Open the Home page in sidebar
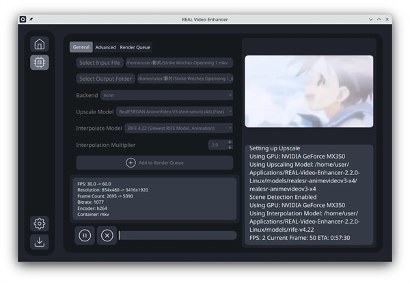 click(x=40, y=44)
